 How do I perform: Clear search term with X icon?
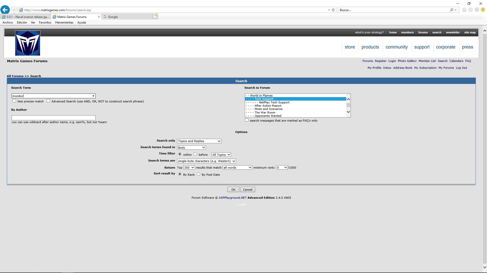coord(93,96)
